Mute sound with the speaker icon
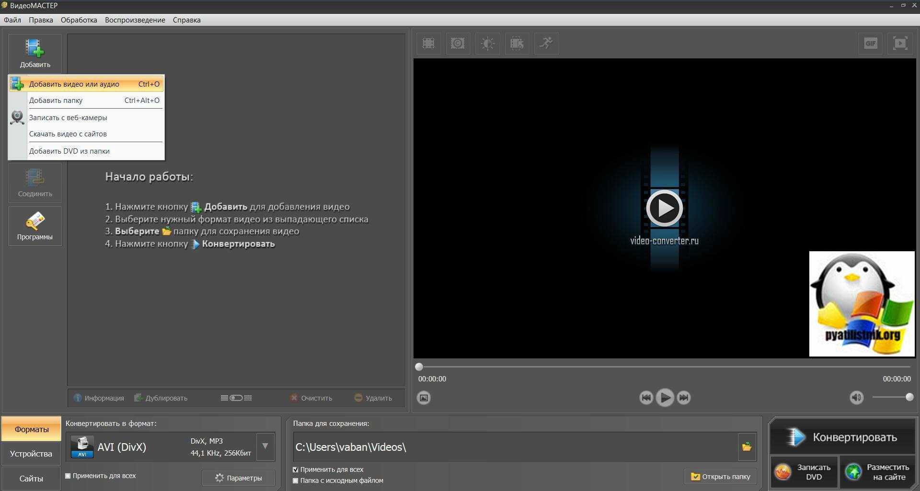Image resolution: width=920 pixels, height=491 pixels. click(856, 397)
